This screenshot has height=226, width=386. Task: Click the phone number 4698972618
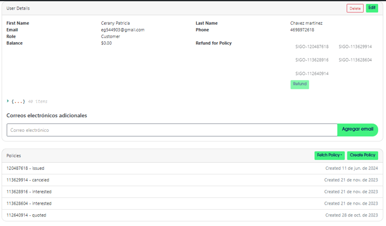click(302, 30)
